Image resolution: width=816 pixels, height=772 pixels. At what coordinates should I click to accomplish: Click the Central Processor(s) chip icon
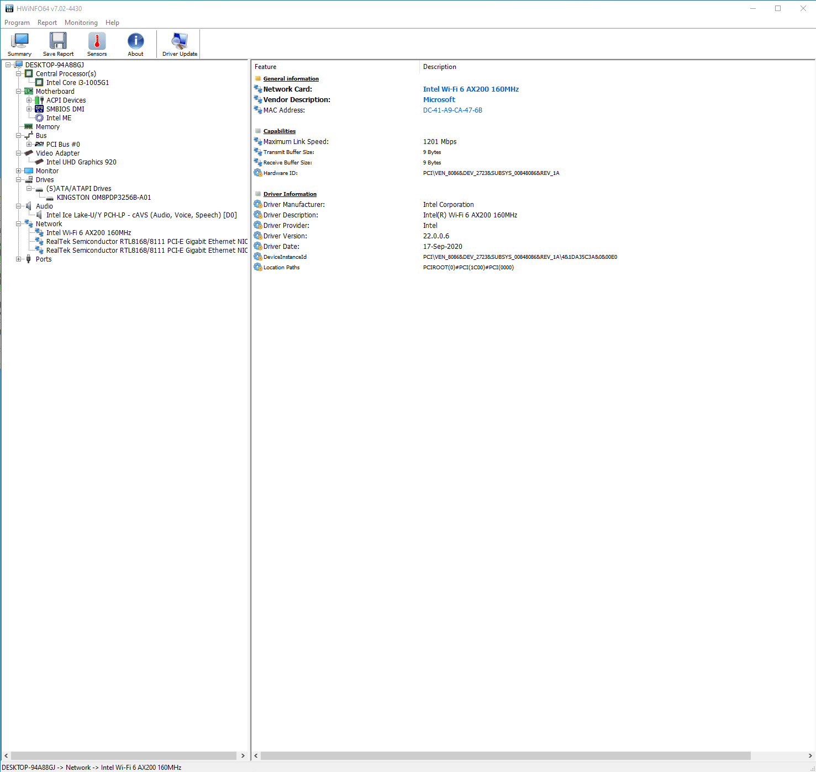tap(29, 73)
